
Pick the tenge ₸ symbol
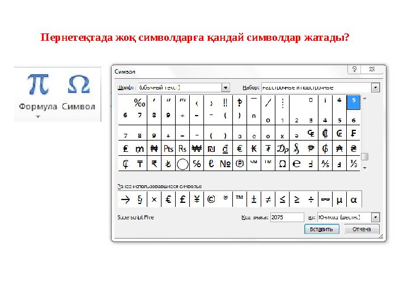[x=140, y=164]
